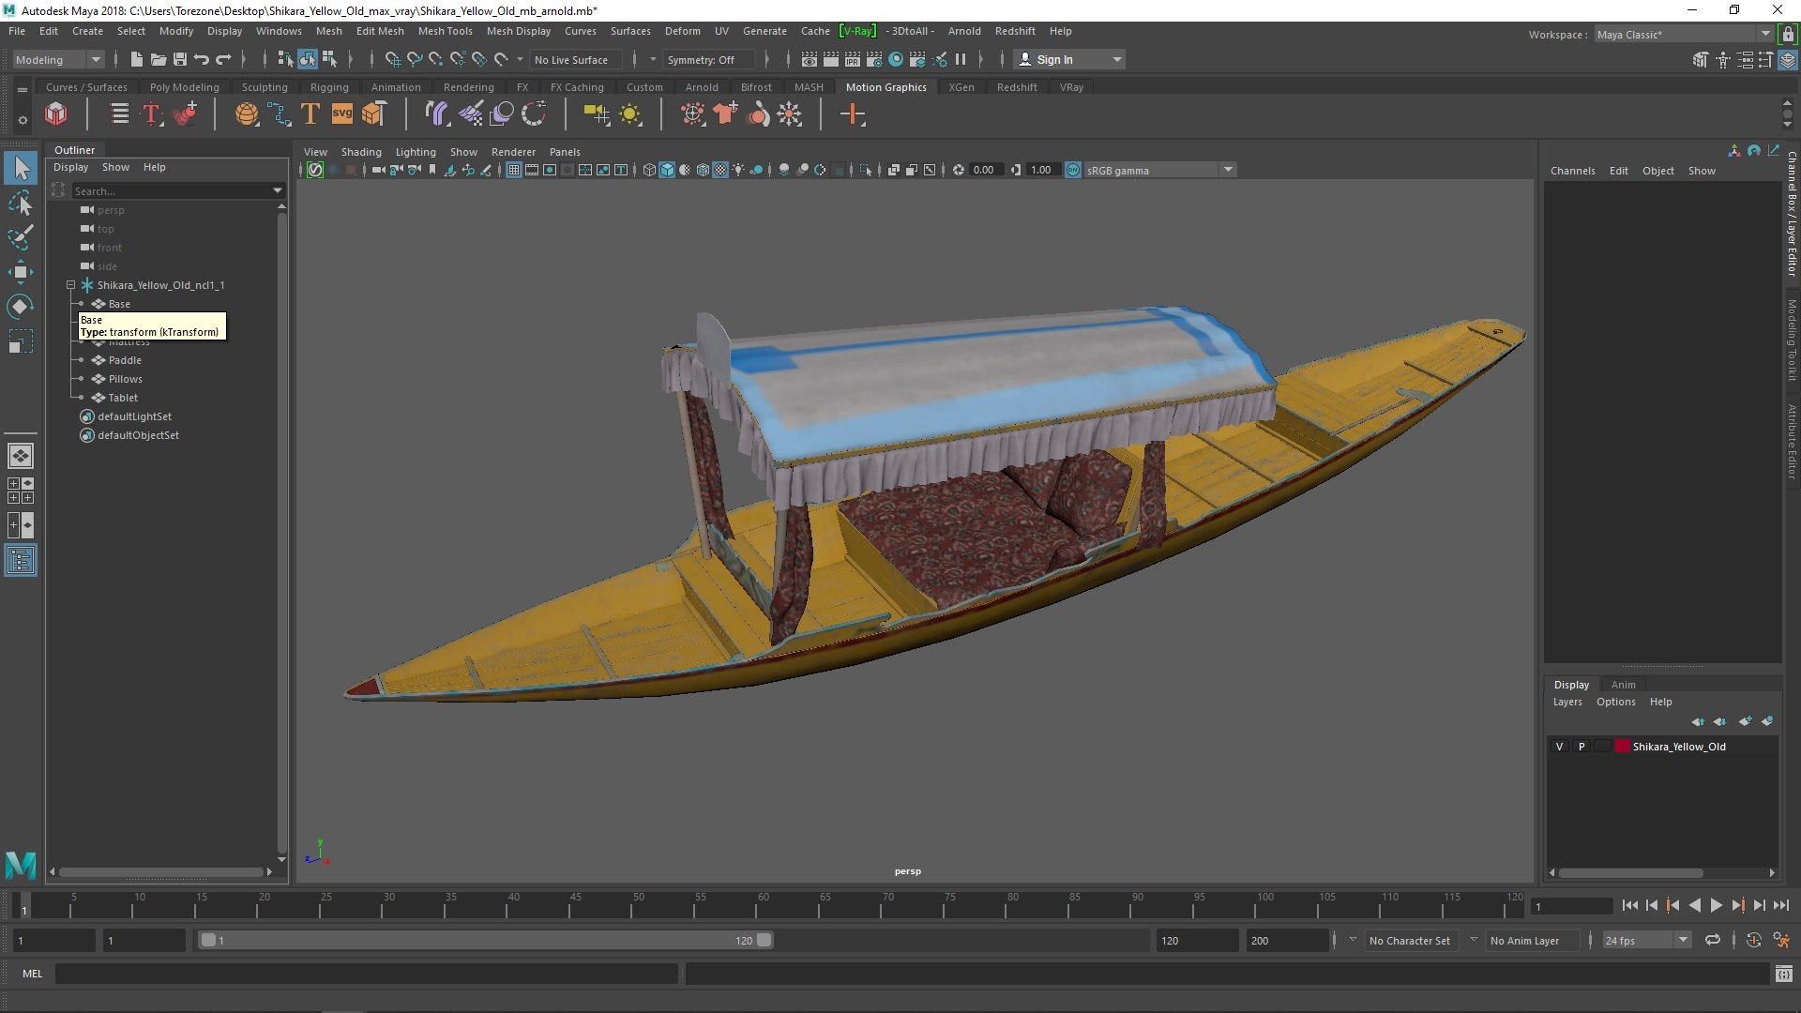Viewport: 1801px width, 1013px height.
Task: Click the time range slider bar
Action: [x=485, y=940]
